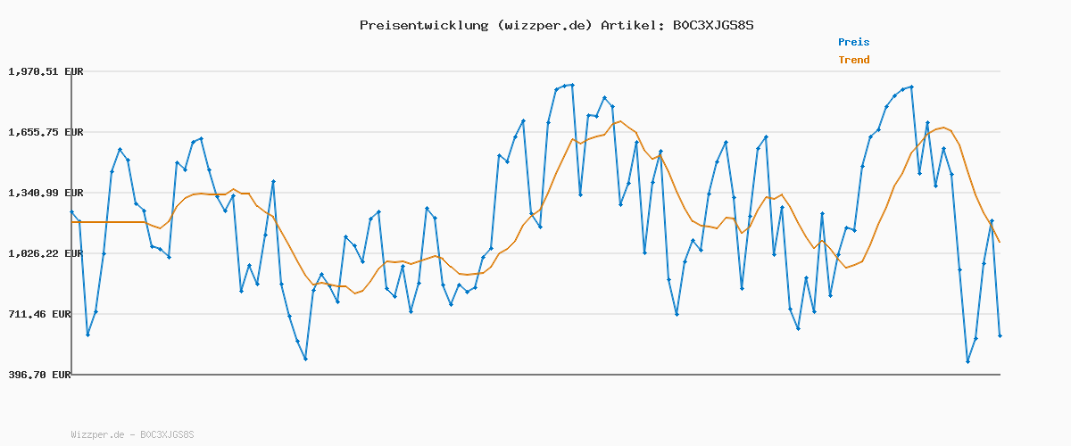
Task: Click the lowest price point near right end
Action: coord(967,361)
